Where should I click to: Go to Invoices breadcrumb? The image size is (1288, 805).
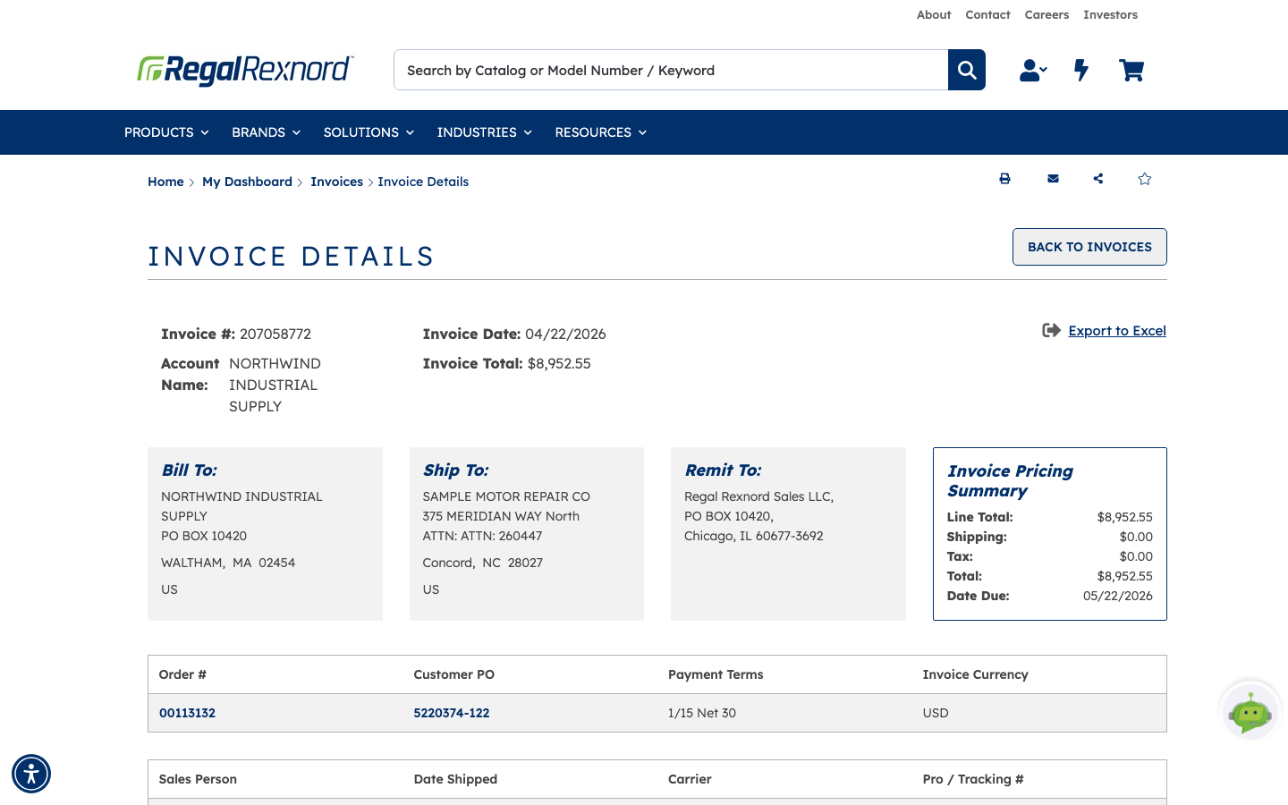coord(336,182)
